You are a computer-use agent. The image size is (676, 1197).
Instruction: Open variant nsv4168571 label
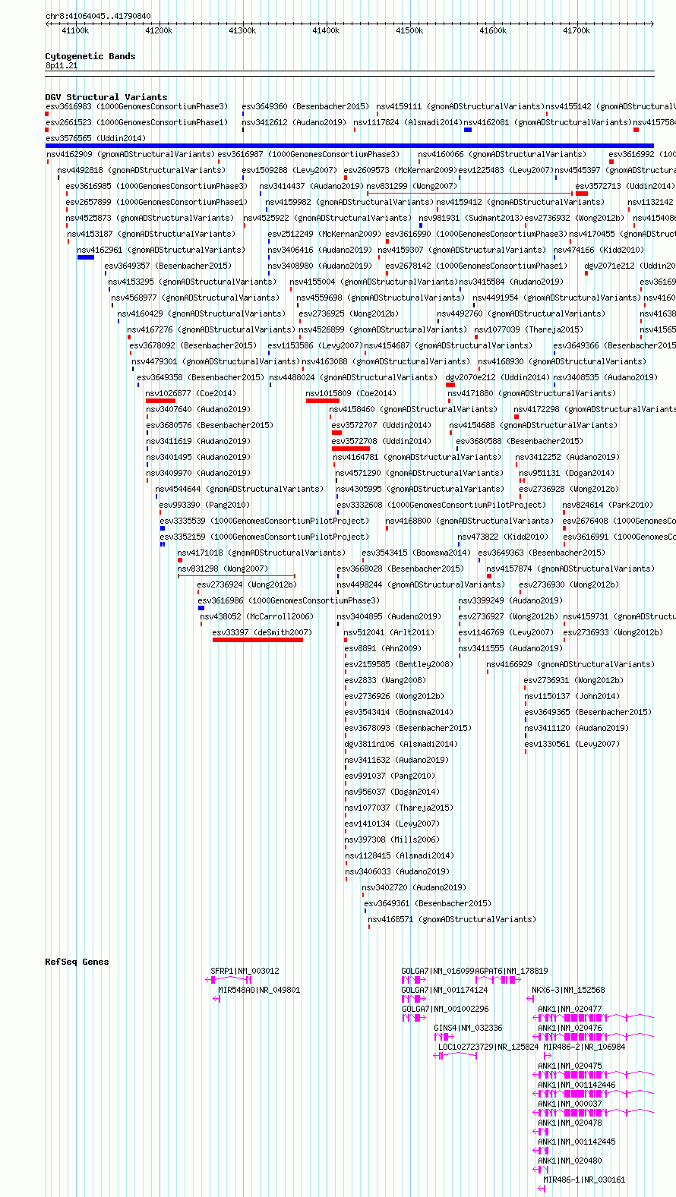452,919
